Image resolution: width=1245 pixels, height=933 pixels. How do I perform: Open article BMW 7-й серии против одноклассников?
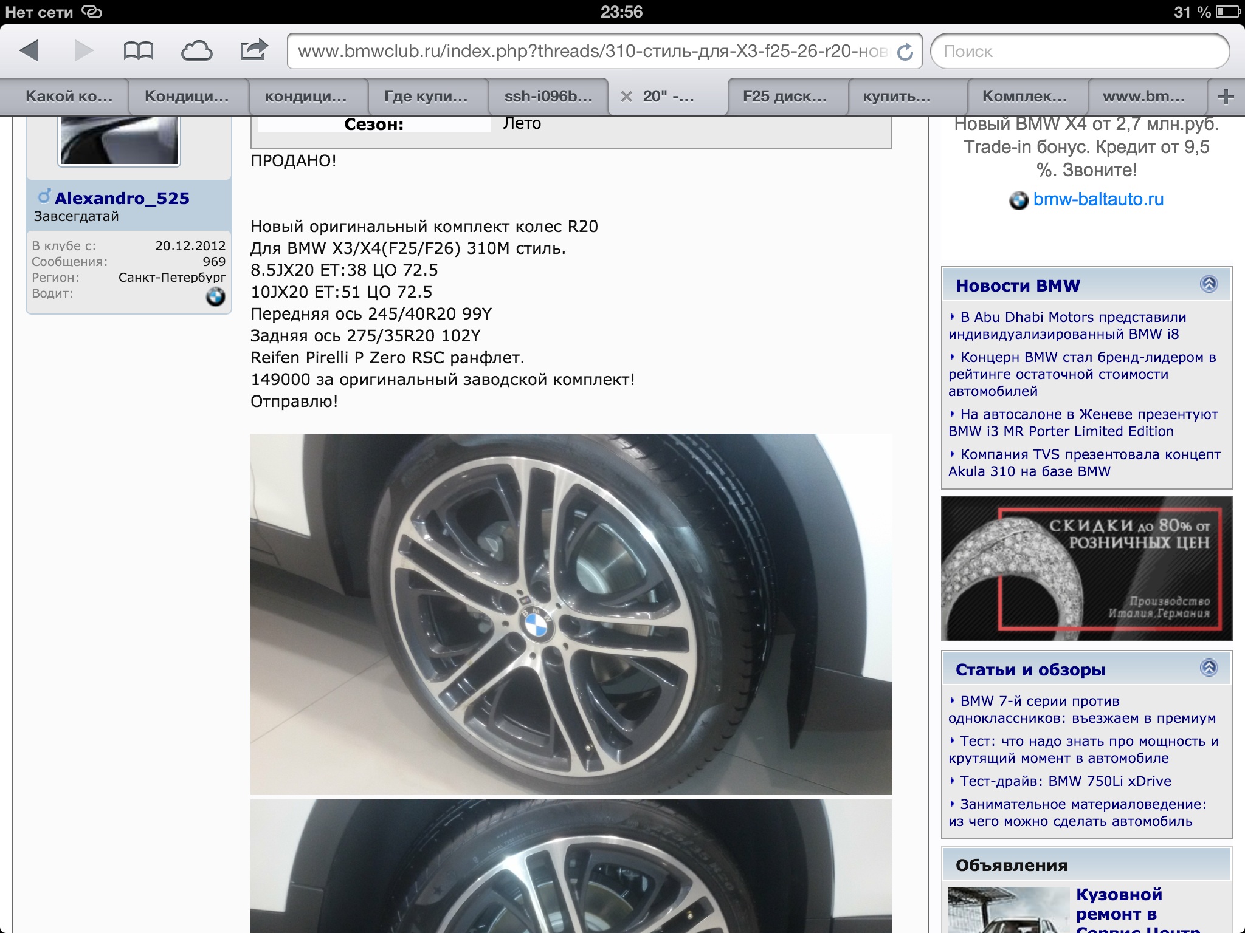click(x=1082, y=709)
